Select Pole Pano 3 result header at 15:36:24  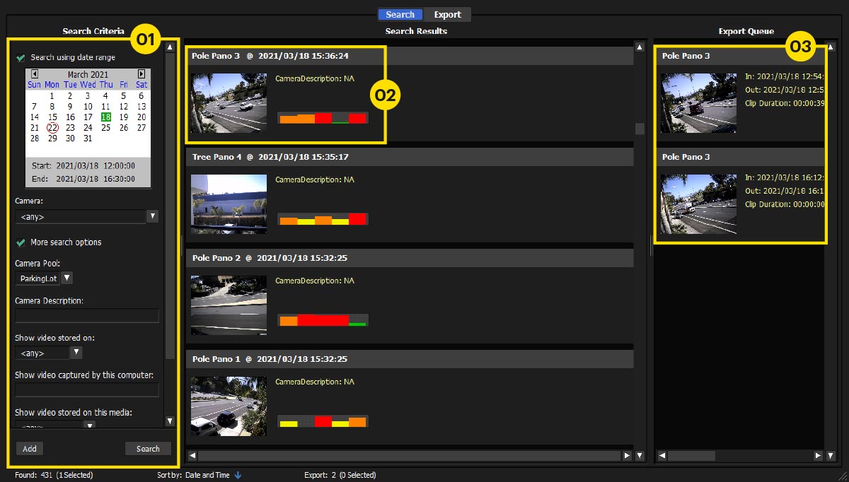point(410,56)
